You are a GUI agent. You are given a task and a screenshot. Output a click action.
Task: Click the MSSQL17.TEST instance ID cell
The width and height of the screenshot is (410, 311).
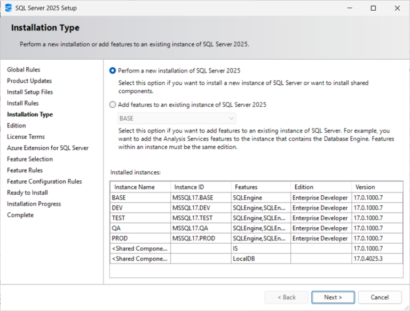pos(201,218)
